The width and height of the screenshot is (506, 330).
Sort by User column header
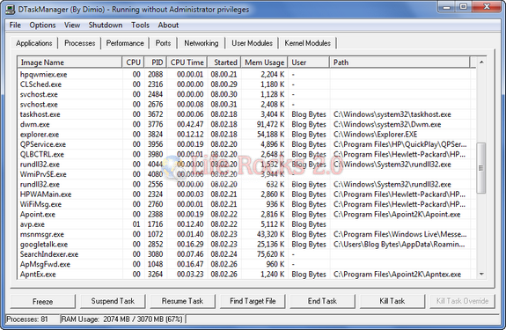tap(309, 62)
